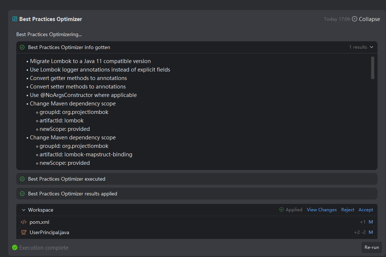This screenshot has width=386, height=257.
Task: Open pom.xml file in the workspace list
Action: 39,222
